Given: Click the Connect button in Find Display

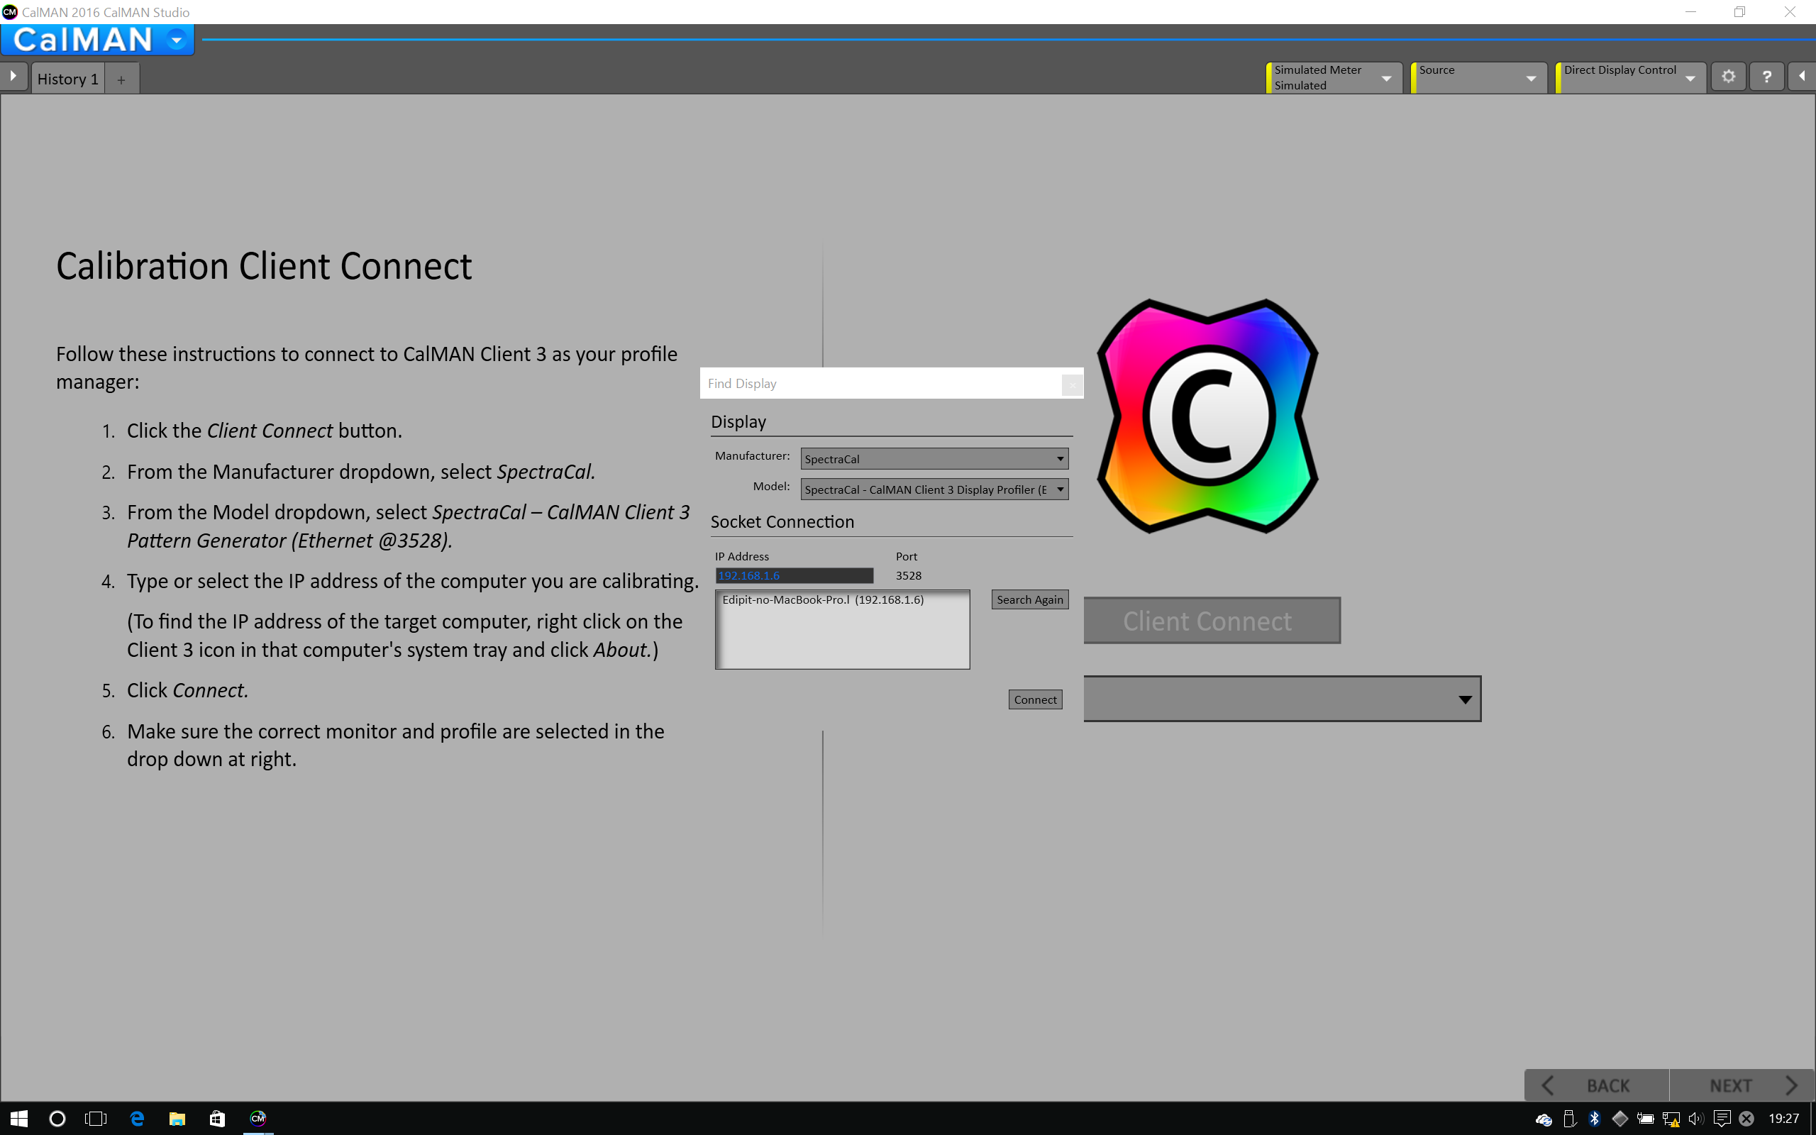Looking at the screenshot, I should [1035, 699].
